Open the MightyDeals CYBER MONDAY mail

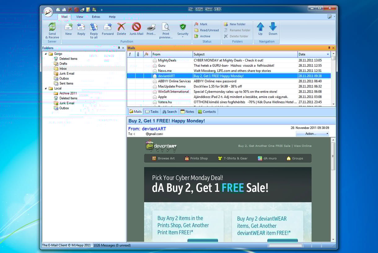[x=229, y=60]
